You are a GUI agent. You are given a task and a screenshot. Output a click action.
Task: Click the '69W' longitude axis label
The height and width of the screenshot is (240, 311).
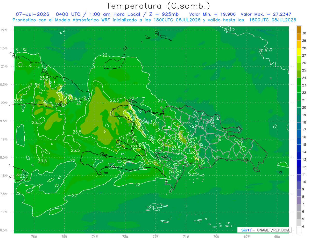247,236
